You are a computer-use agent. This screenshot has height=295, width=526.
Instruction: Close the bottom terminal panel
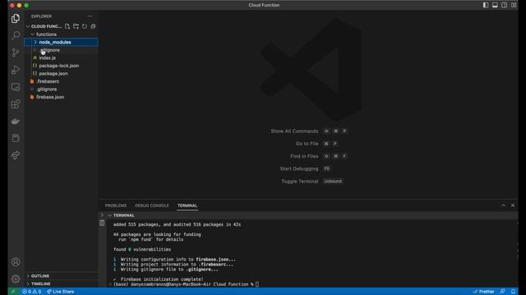(x=513, y=206)
